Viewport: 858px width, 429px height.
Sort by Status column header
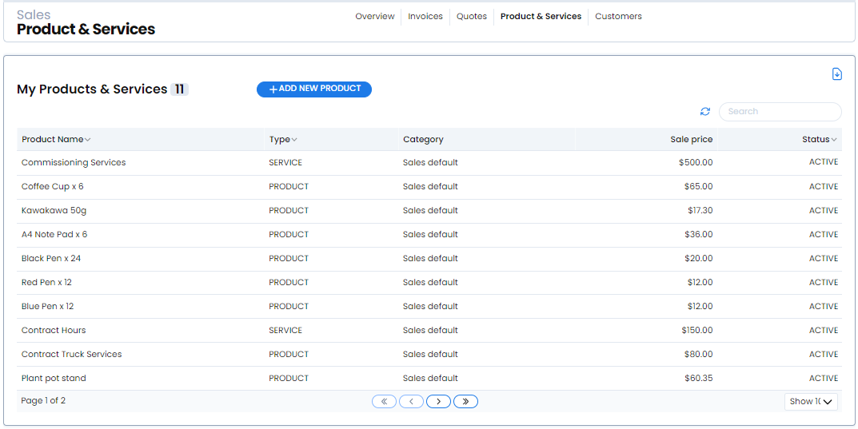819,139
